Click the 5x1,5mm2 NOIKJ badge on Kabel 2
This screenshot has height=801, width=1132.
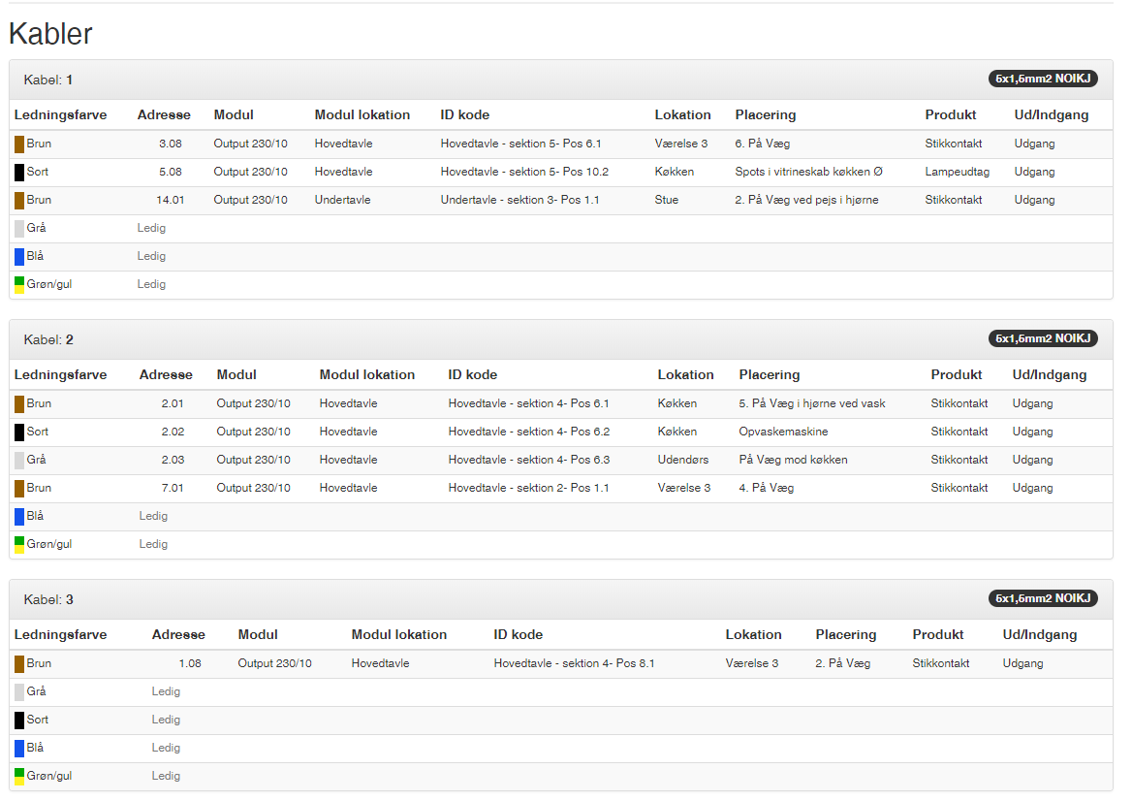[1043, 338]
